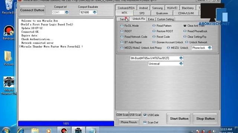Open the Bandicam desktop shortcut
Viewport: 238px width, 133px height.
tap(9, 33)
